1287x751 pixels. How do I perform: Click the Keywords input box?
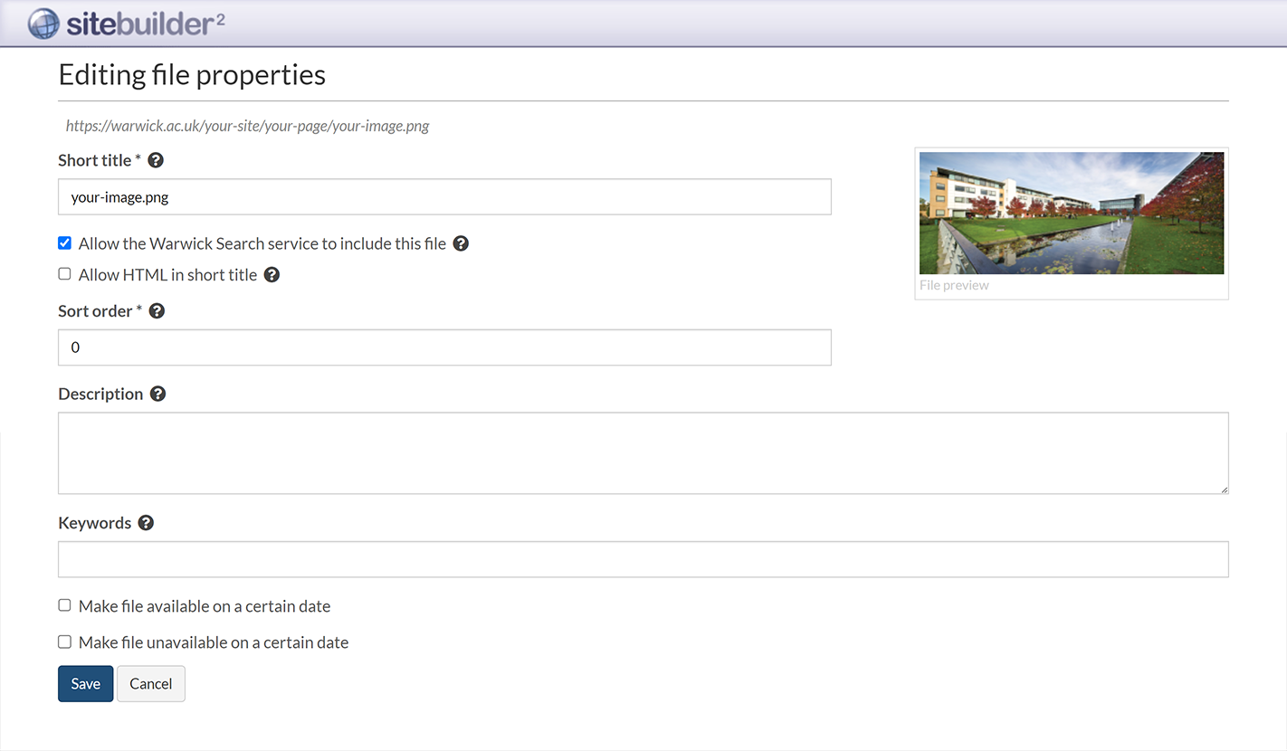pos(643,559)
